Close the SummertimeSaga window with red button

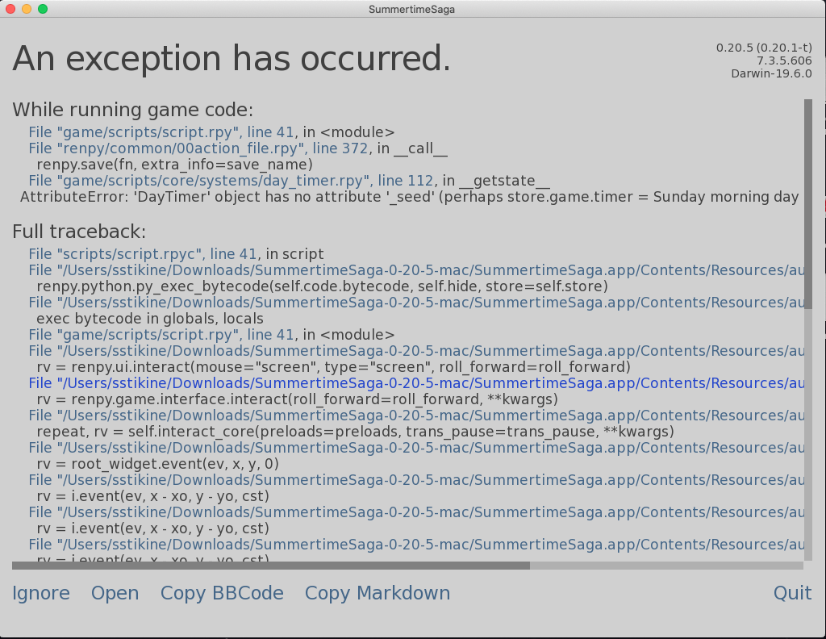click(x=10, y=9)
